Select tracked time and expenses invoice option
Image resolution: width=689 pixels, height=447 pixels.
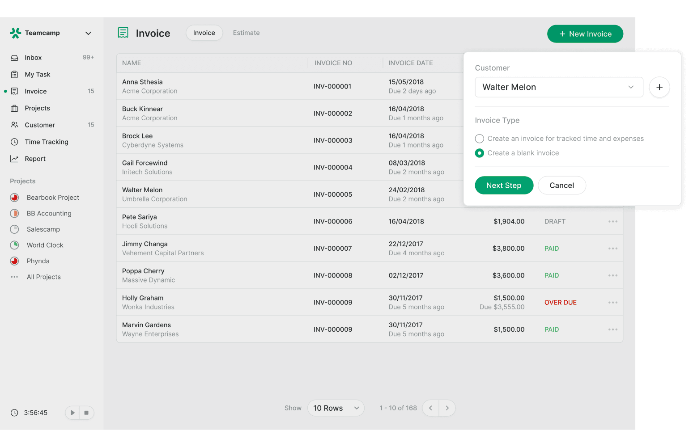pyautogui.click(x=480, y=139)
